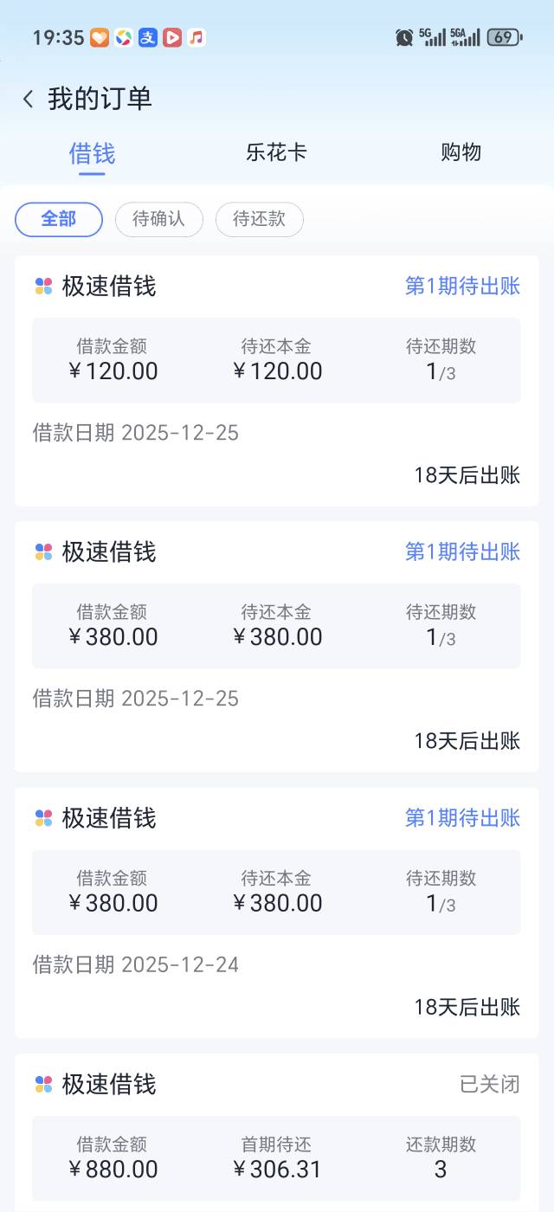The image size is (554, 1212).
Task: Tap the alarm clock status icon
Action: click(x=404, y=37)
